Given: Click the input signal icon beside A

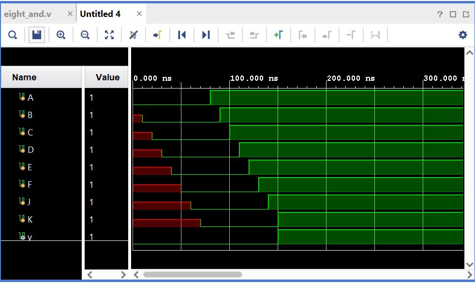Looking at the screenshot, I should point(22,97).
